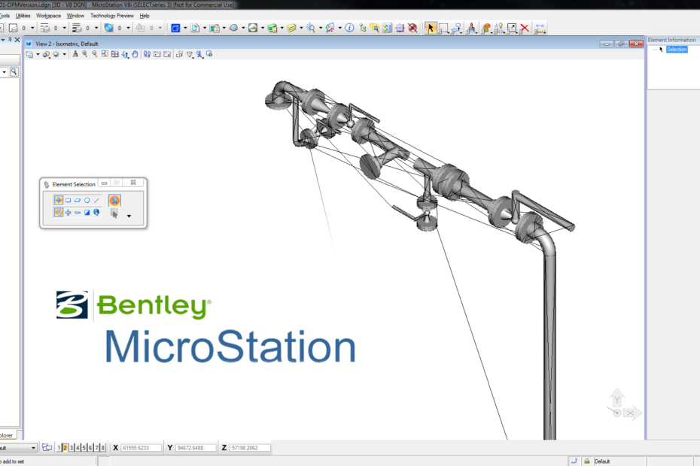Open the Manipulate tools icon
700x466 pixels.
(x=456, y=28)
